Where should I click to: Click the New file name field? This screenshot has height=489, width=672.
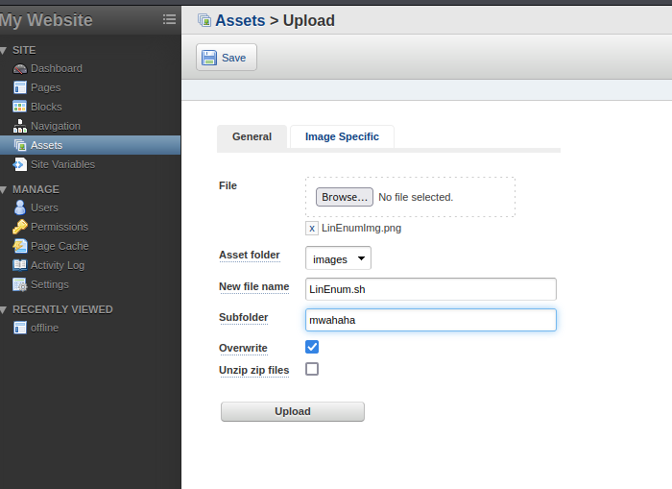pos(431,288)
